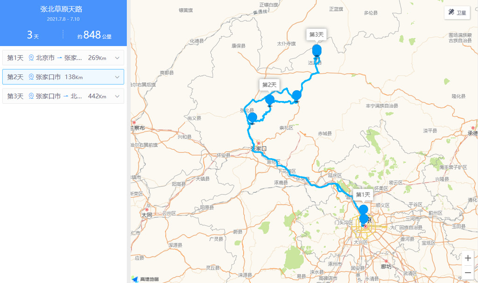The image size is (478, 283).
Task: Expand the 第2天 张家口市 chevron
Action: (117, 77)
